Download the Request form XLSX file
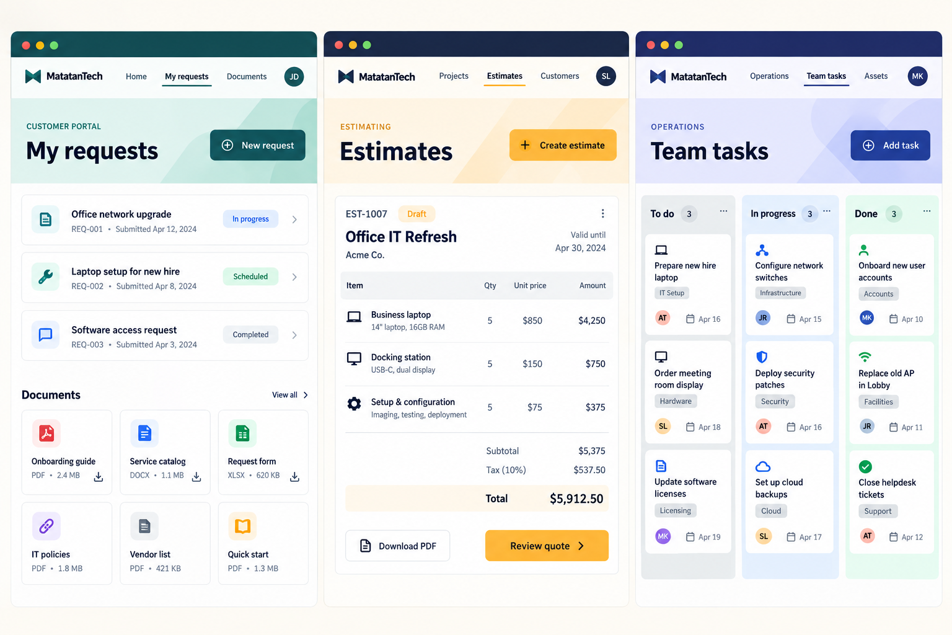Image resolution: width=952 pixels, height=635 pixels. pos(294,476)
